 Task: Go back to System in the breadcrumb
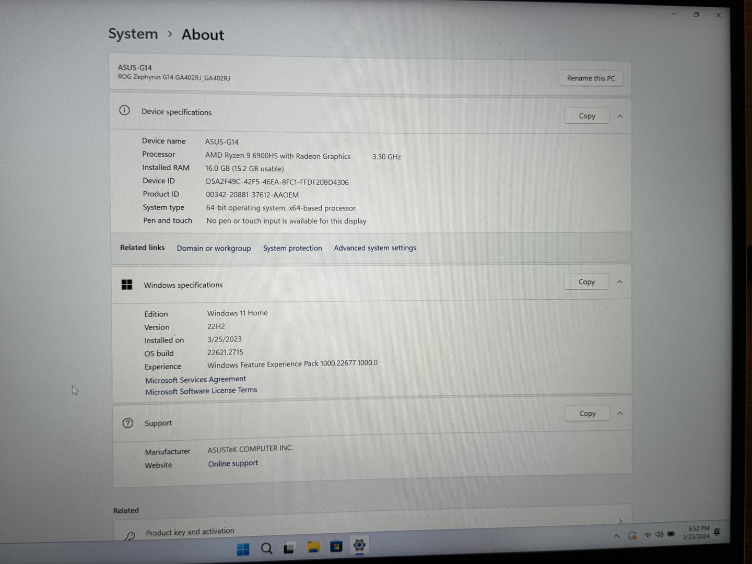(x=133, y=34)
